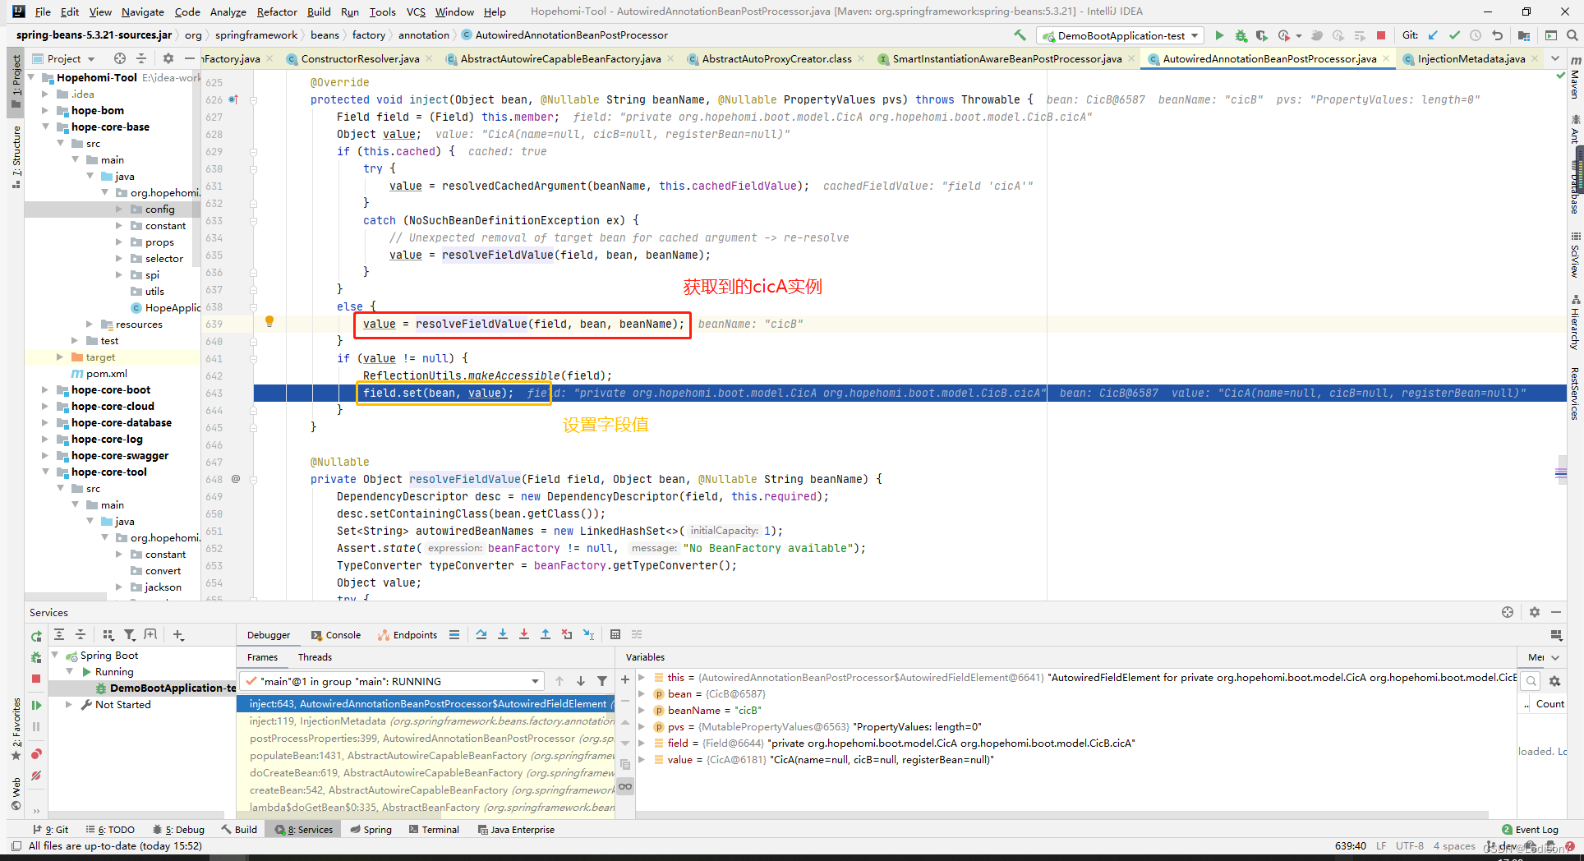Open Project Structure icon in top toolbar
1584x861 pixels.
[x=1524, y=35]
